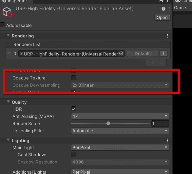The image size is (192, 174).
Task: Click the URP-HighFidelity-Renderer object field
Action: [x=71, y=54]
